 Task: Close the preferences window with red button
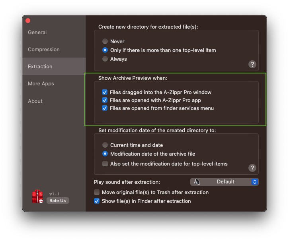coord(28,21)
